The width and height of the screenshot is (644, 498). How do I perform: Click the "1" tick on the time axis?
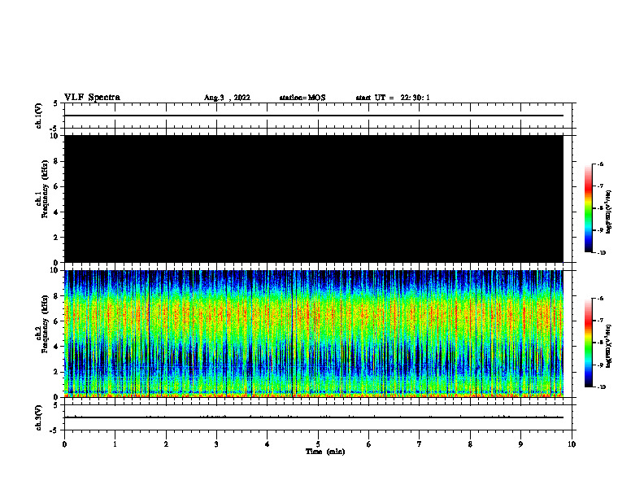(115, 444)
